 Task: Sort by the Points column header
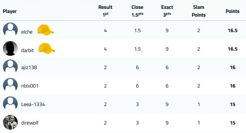[x=232, y=11]
